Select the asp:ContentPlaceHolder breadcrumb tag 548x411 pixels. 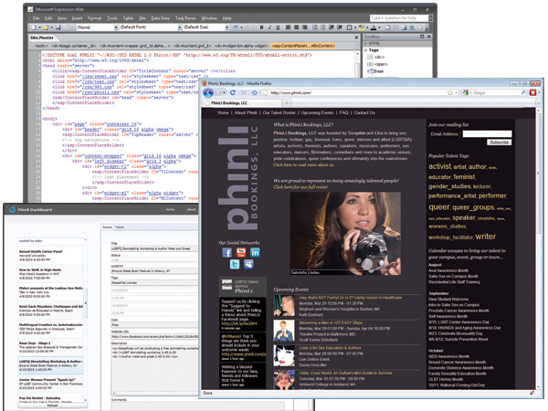(x=303, y=46)
